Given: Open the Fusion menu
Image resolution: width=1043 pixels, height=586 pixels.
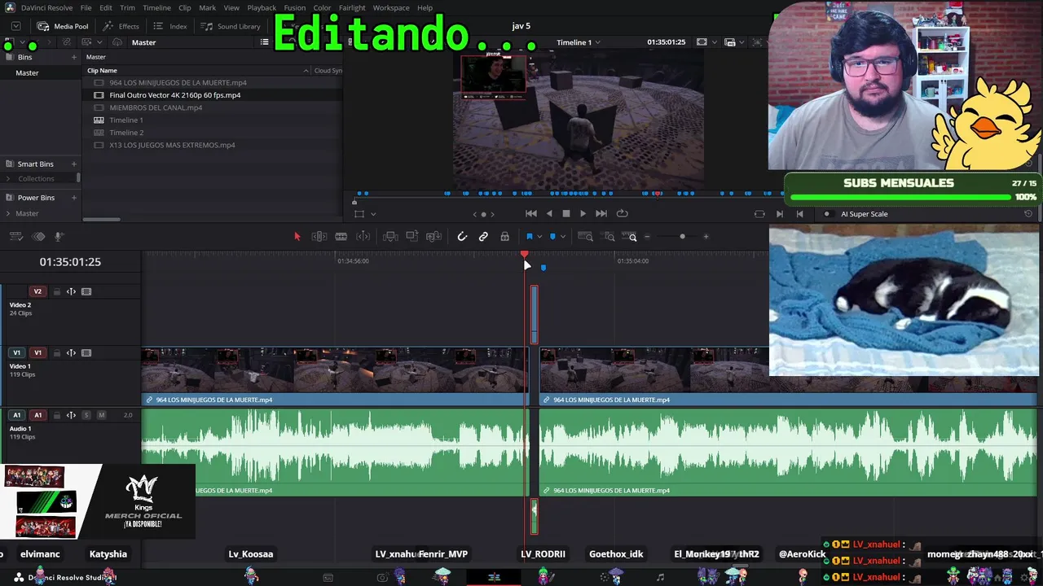Looking at the screenshot, I should (294, 8).
